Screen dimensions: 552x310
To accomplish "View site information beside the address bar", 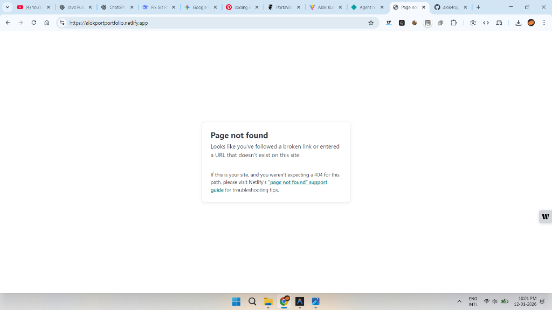I will (62, 23).
